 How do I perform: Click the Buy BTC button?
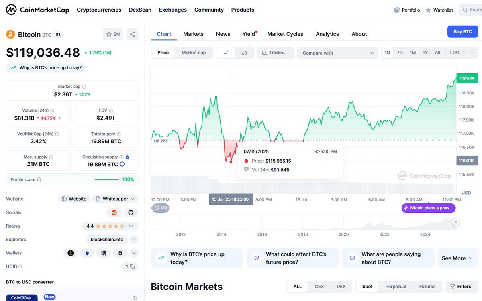coord(463,32)
